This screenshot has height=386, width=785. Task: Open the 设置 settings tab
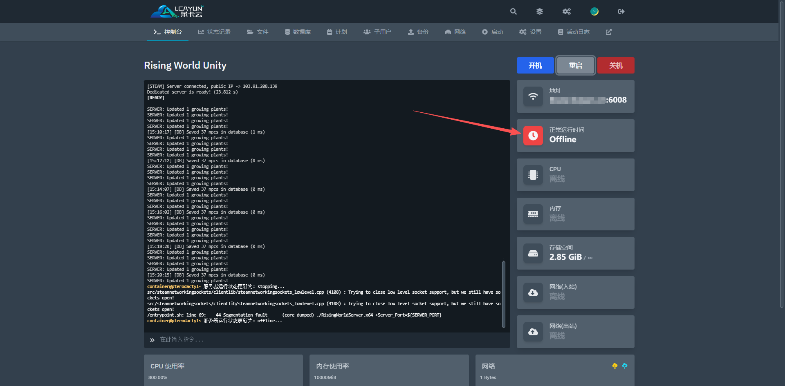coord(530,32)
